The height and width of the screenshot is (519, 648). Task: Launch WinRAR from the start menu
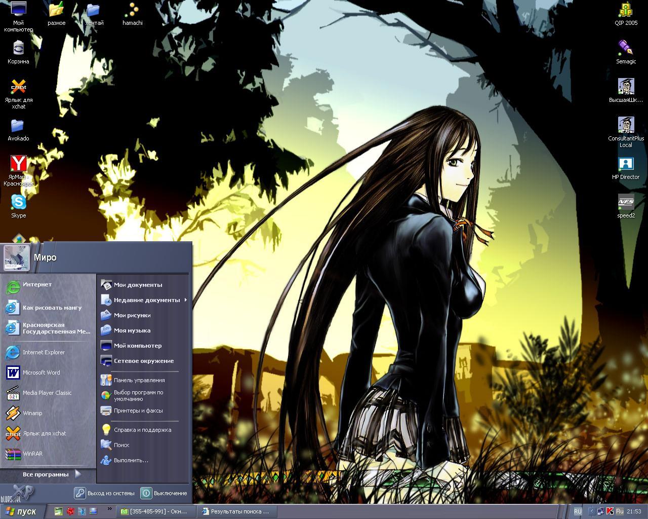48,454
